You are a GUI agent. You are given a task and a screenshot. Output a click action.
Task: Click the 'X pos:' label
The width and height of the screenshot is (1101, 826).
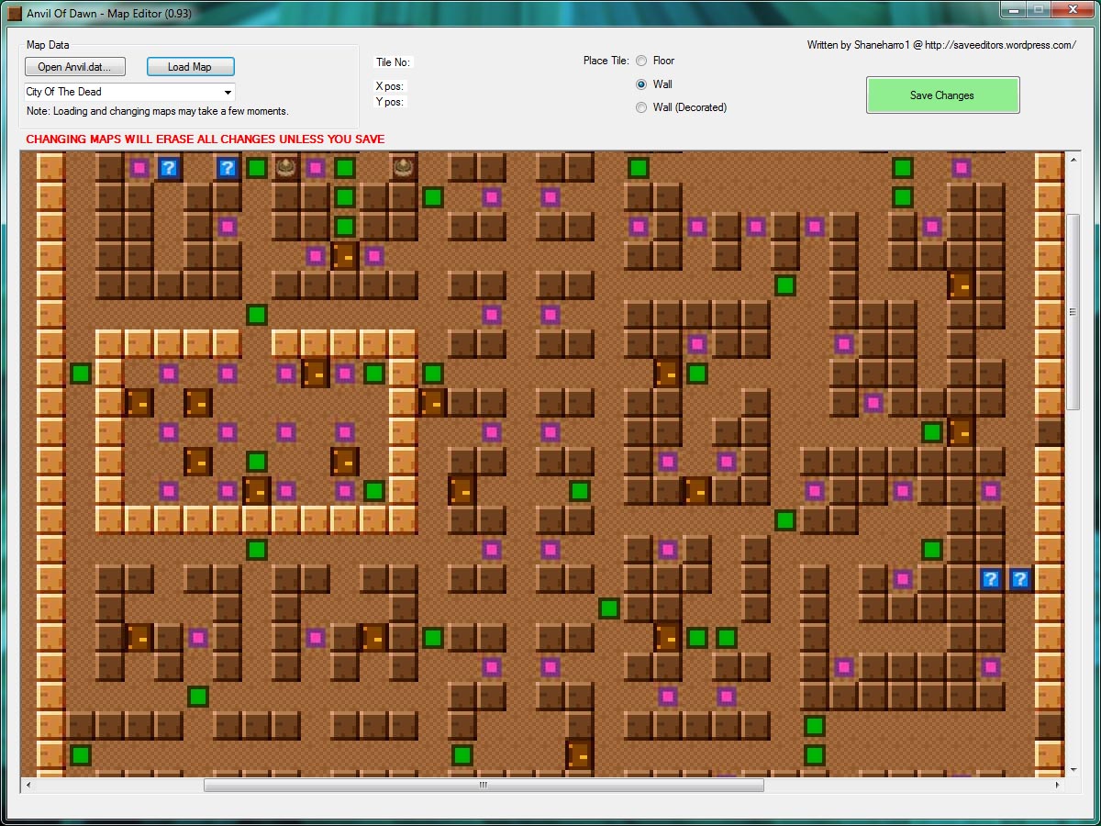click(x=390, y=86)
